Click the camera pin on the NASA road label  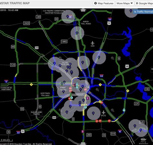pyautogui.click(x=135, y=126)
